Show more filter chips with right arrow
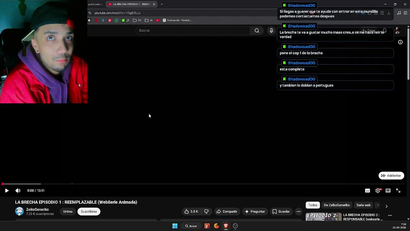This screenshot has width=410, height=231. pyautogui.click(x=386, y=206)
